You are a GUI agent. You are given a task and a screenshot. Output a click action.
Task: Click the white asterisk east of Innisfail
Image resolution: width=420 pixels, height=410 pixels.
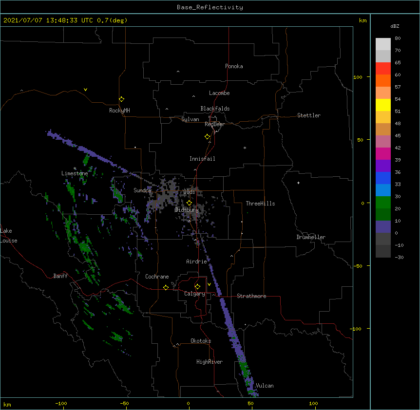pos(245,148)
